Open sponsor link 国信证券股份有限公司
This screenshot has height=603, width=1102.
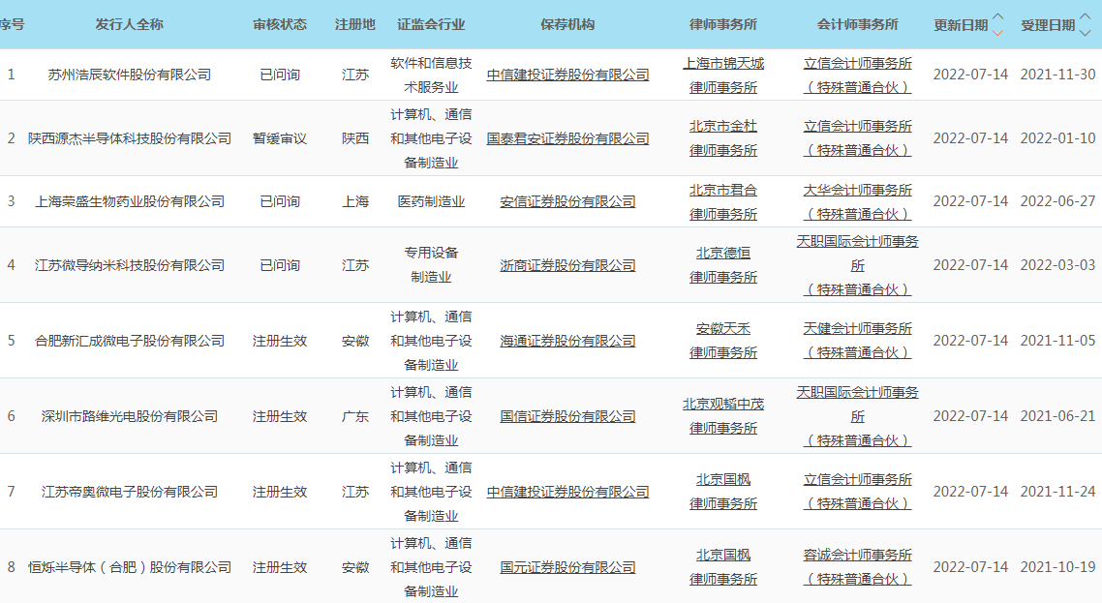coord(567,416)
